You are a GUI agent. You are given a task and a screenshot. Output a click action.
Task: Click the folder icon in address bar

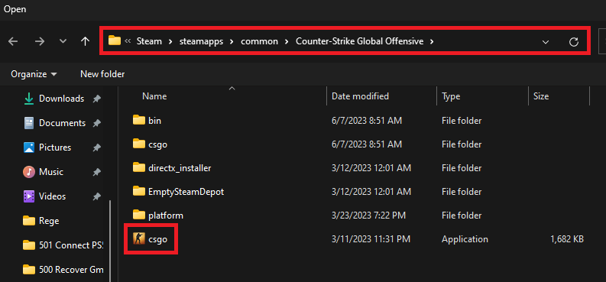(x=115, y=41)
